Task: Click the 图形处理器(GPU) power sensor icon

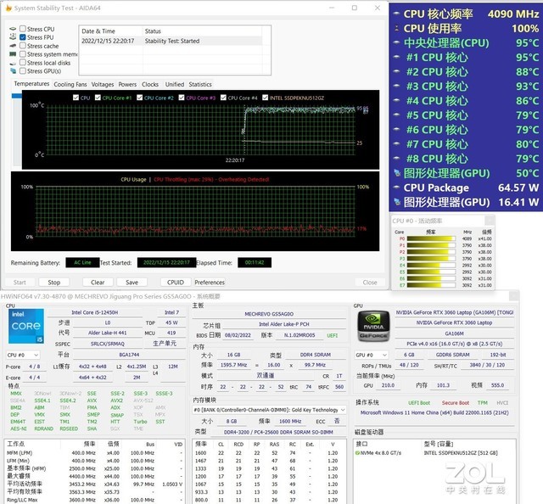Action: tap(397, 202)
